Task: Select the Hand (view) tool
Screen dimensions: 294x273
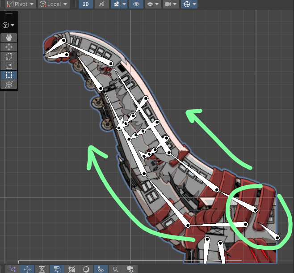Action: 9,38
